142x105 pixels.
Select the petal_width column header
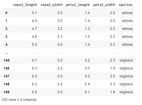point(104,5)
